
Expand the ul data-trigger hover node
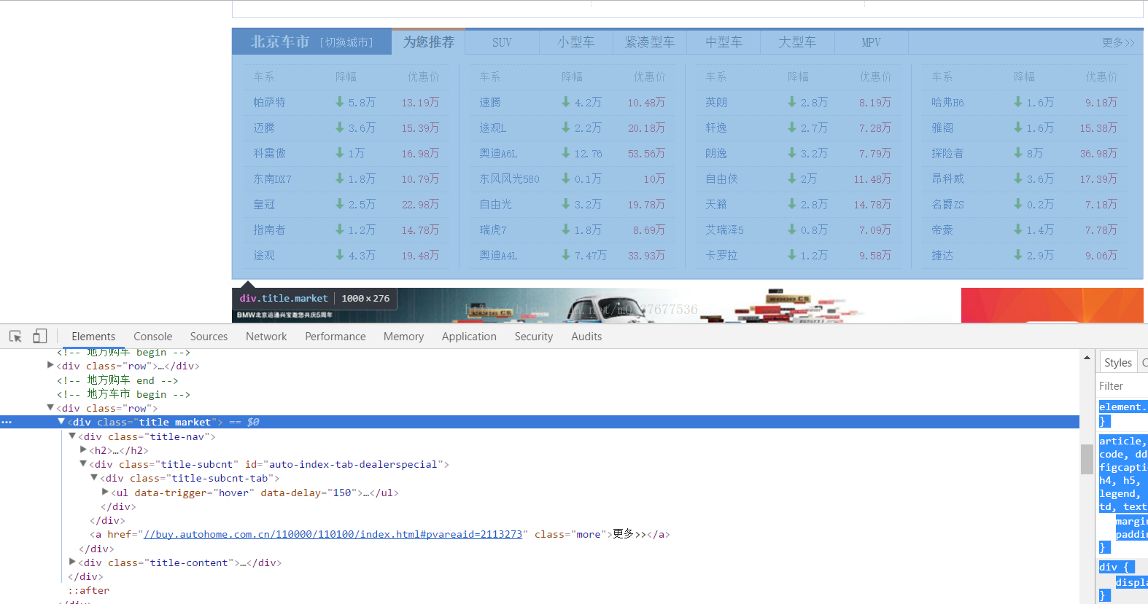click(x=105, y=492)
